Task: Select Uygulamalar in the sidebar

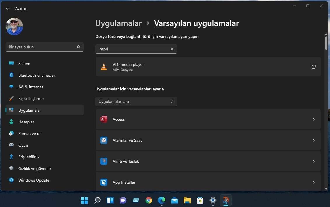Action: click(x=45, y=110)
